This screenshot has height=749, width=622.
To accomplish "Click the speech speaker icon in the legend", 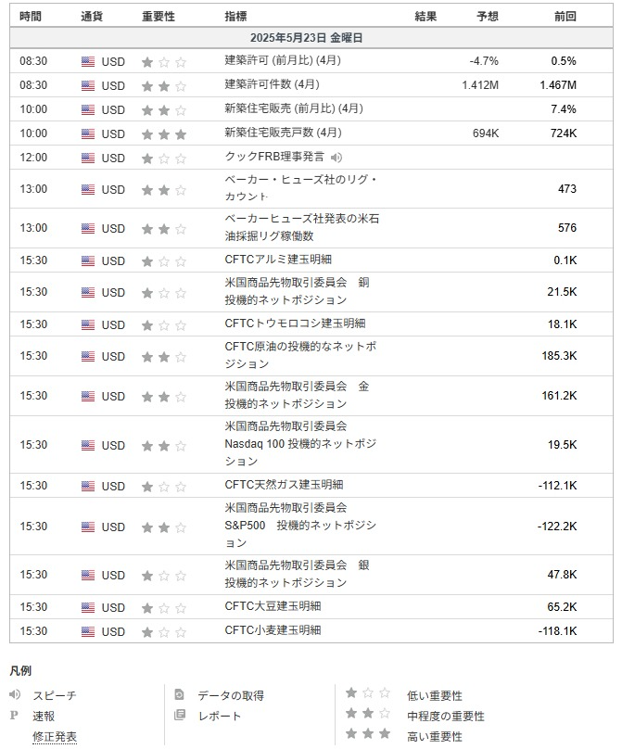I will click(16, 694).
